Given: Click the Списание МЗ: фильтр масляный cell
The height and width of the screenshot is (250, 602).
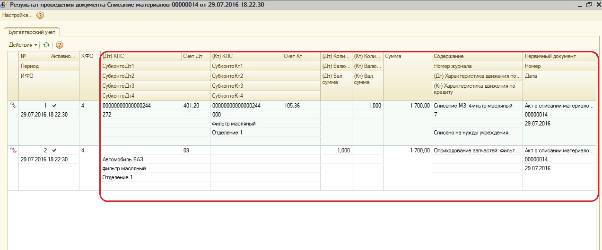Looking at the screenshot, I should [473, 106].
